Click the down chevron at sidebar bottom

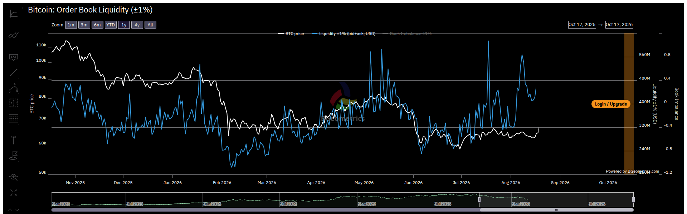[17, 210]
